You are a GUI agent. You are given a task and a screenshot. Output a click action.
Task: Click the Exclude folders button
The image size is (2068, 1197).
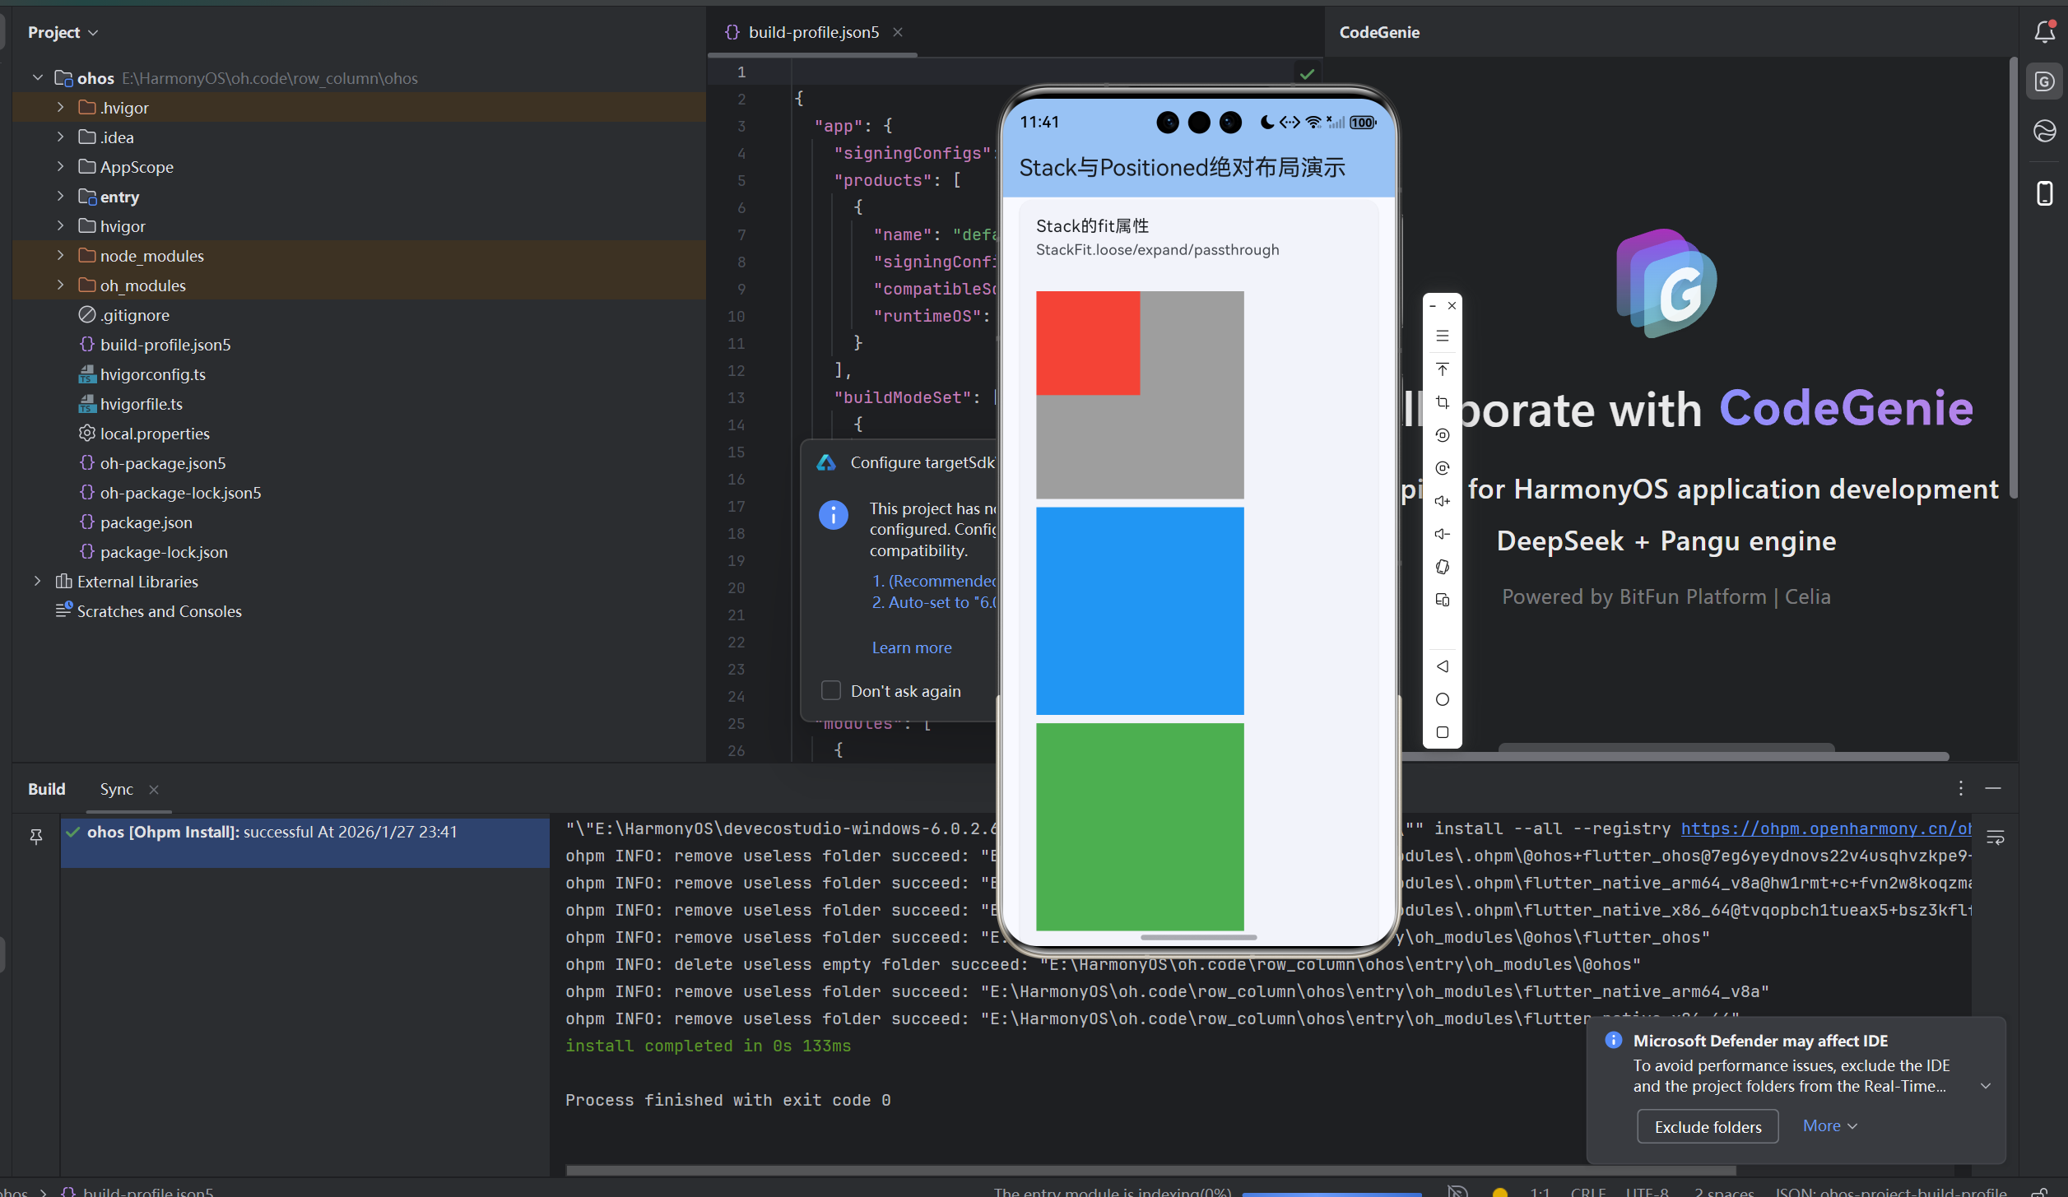pos(1708,1126)
